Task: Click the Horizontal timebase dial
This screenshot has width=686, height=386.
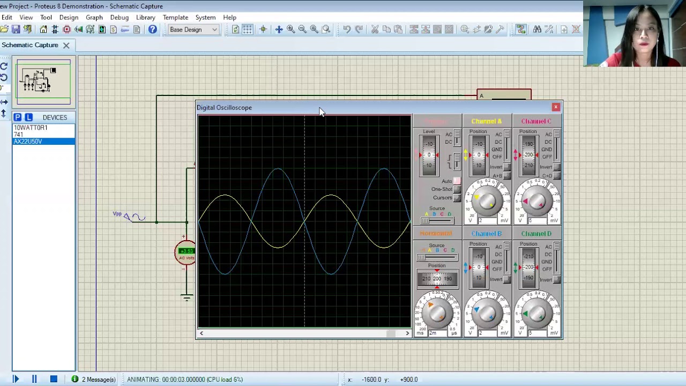Action: (437, 313)
